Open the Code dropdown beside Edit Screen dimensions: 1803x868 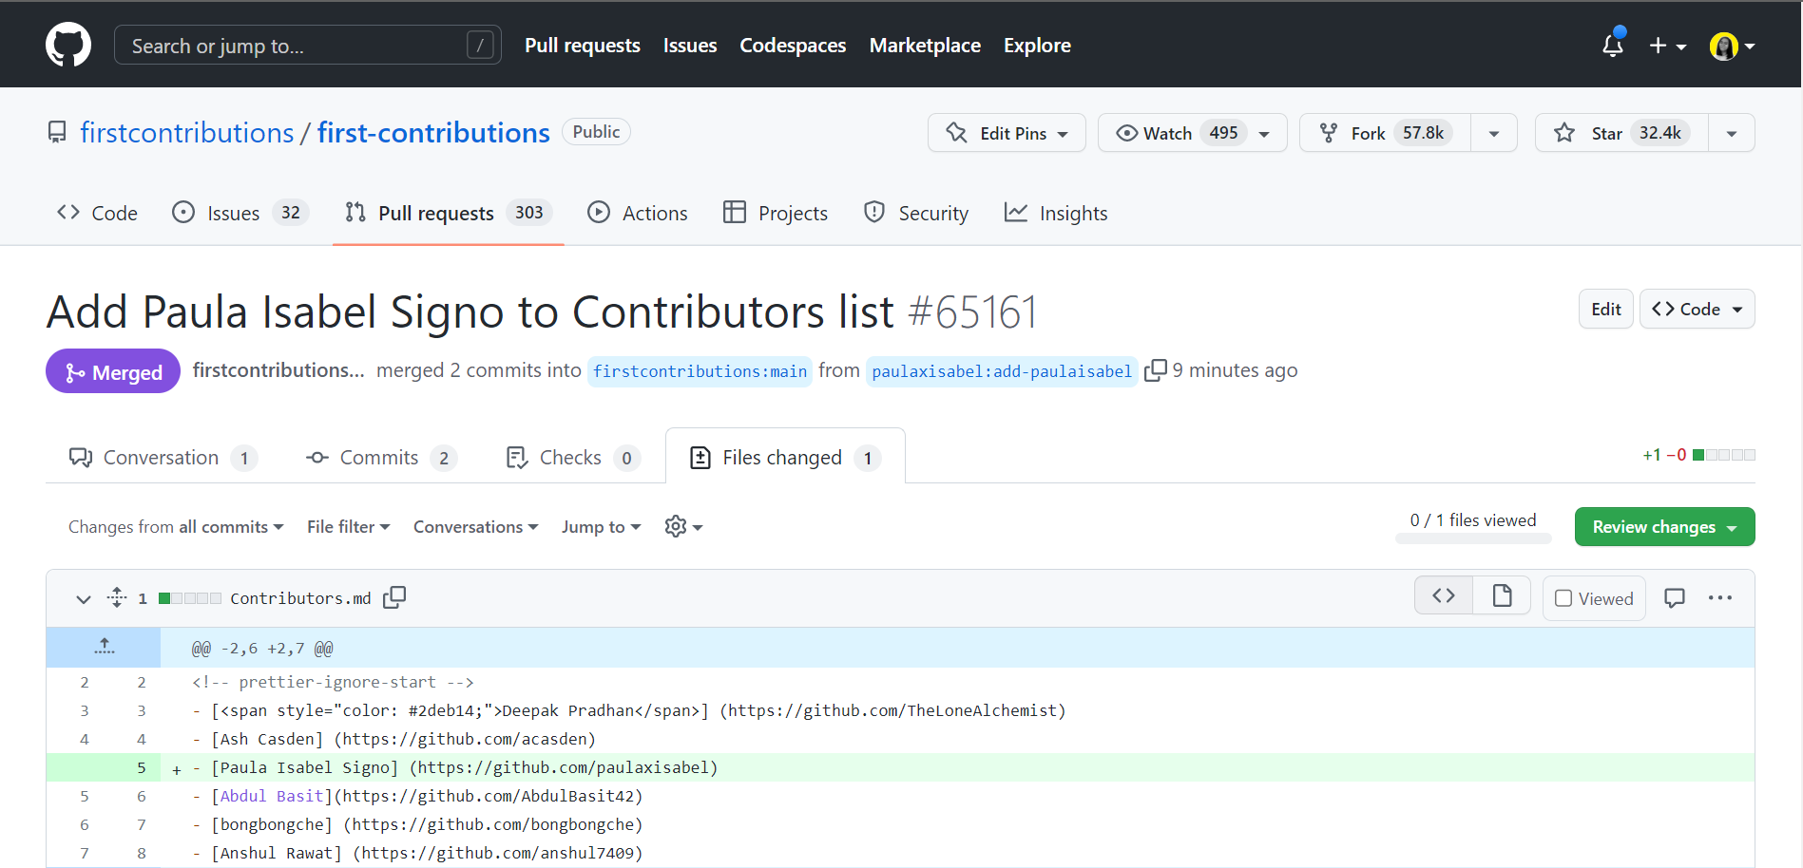(1698, 309)
